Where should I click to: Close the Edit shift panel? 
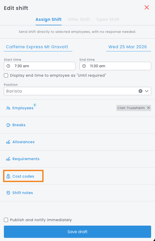147,7
